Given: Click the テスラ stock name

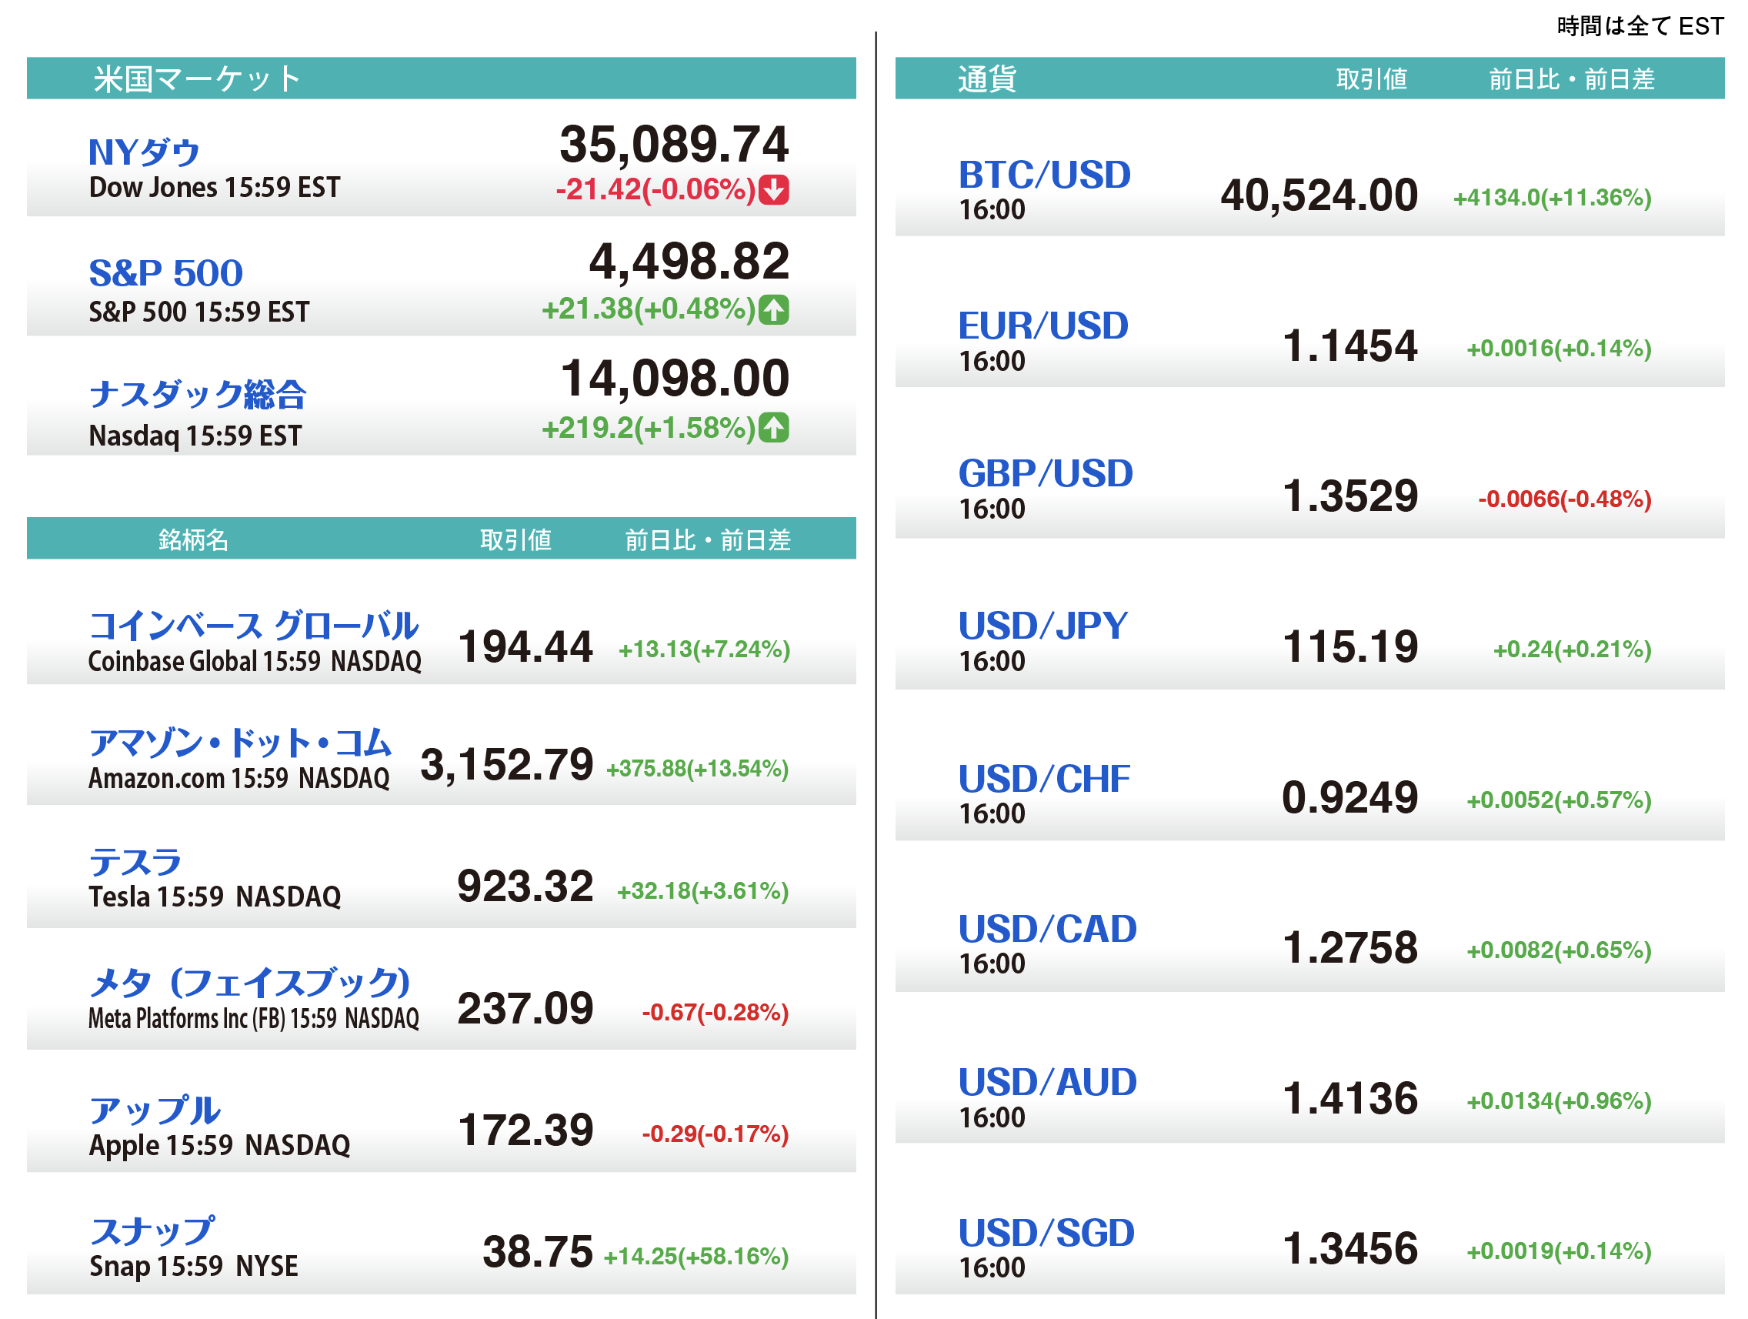Looking at the screenshot, I should (x=135, y=862).
